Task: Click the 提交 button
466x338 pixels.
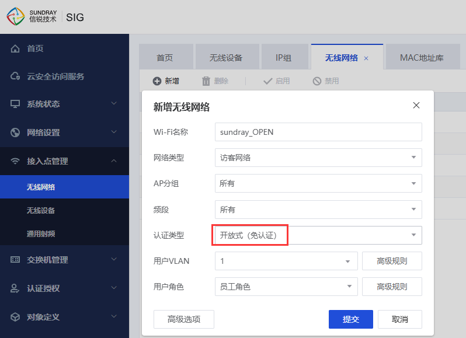Action: click(x=351, y=319)
